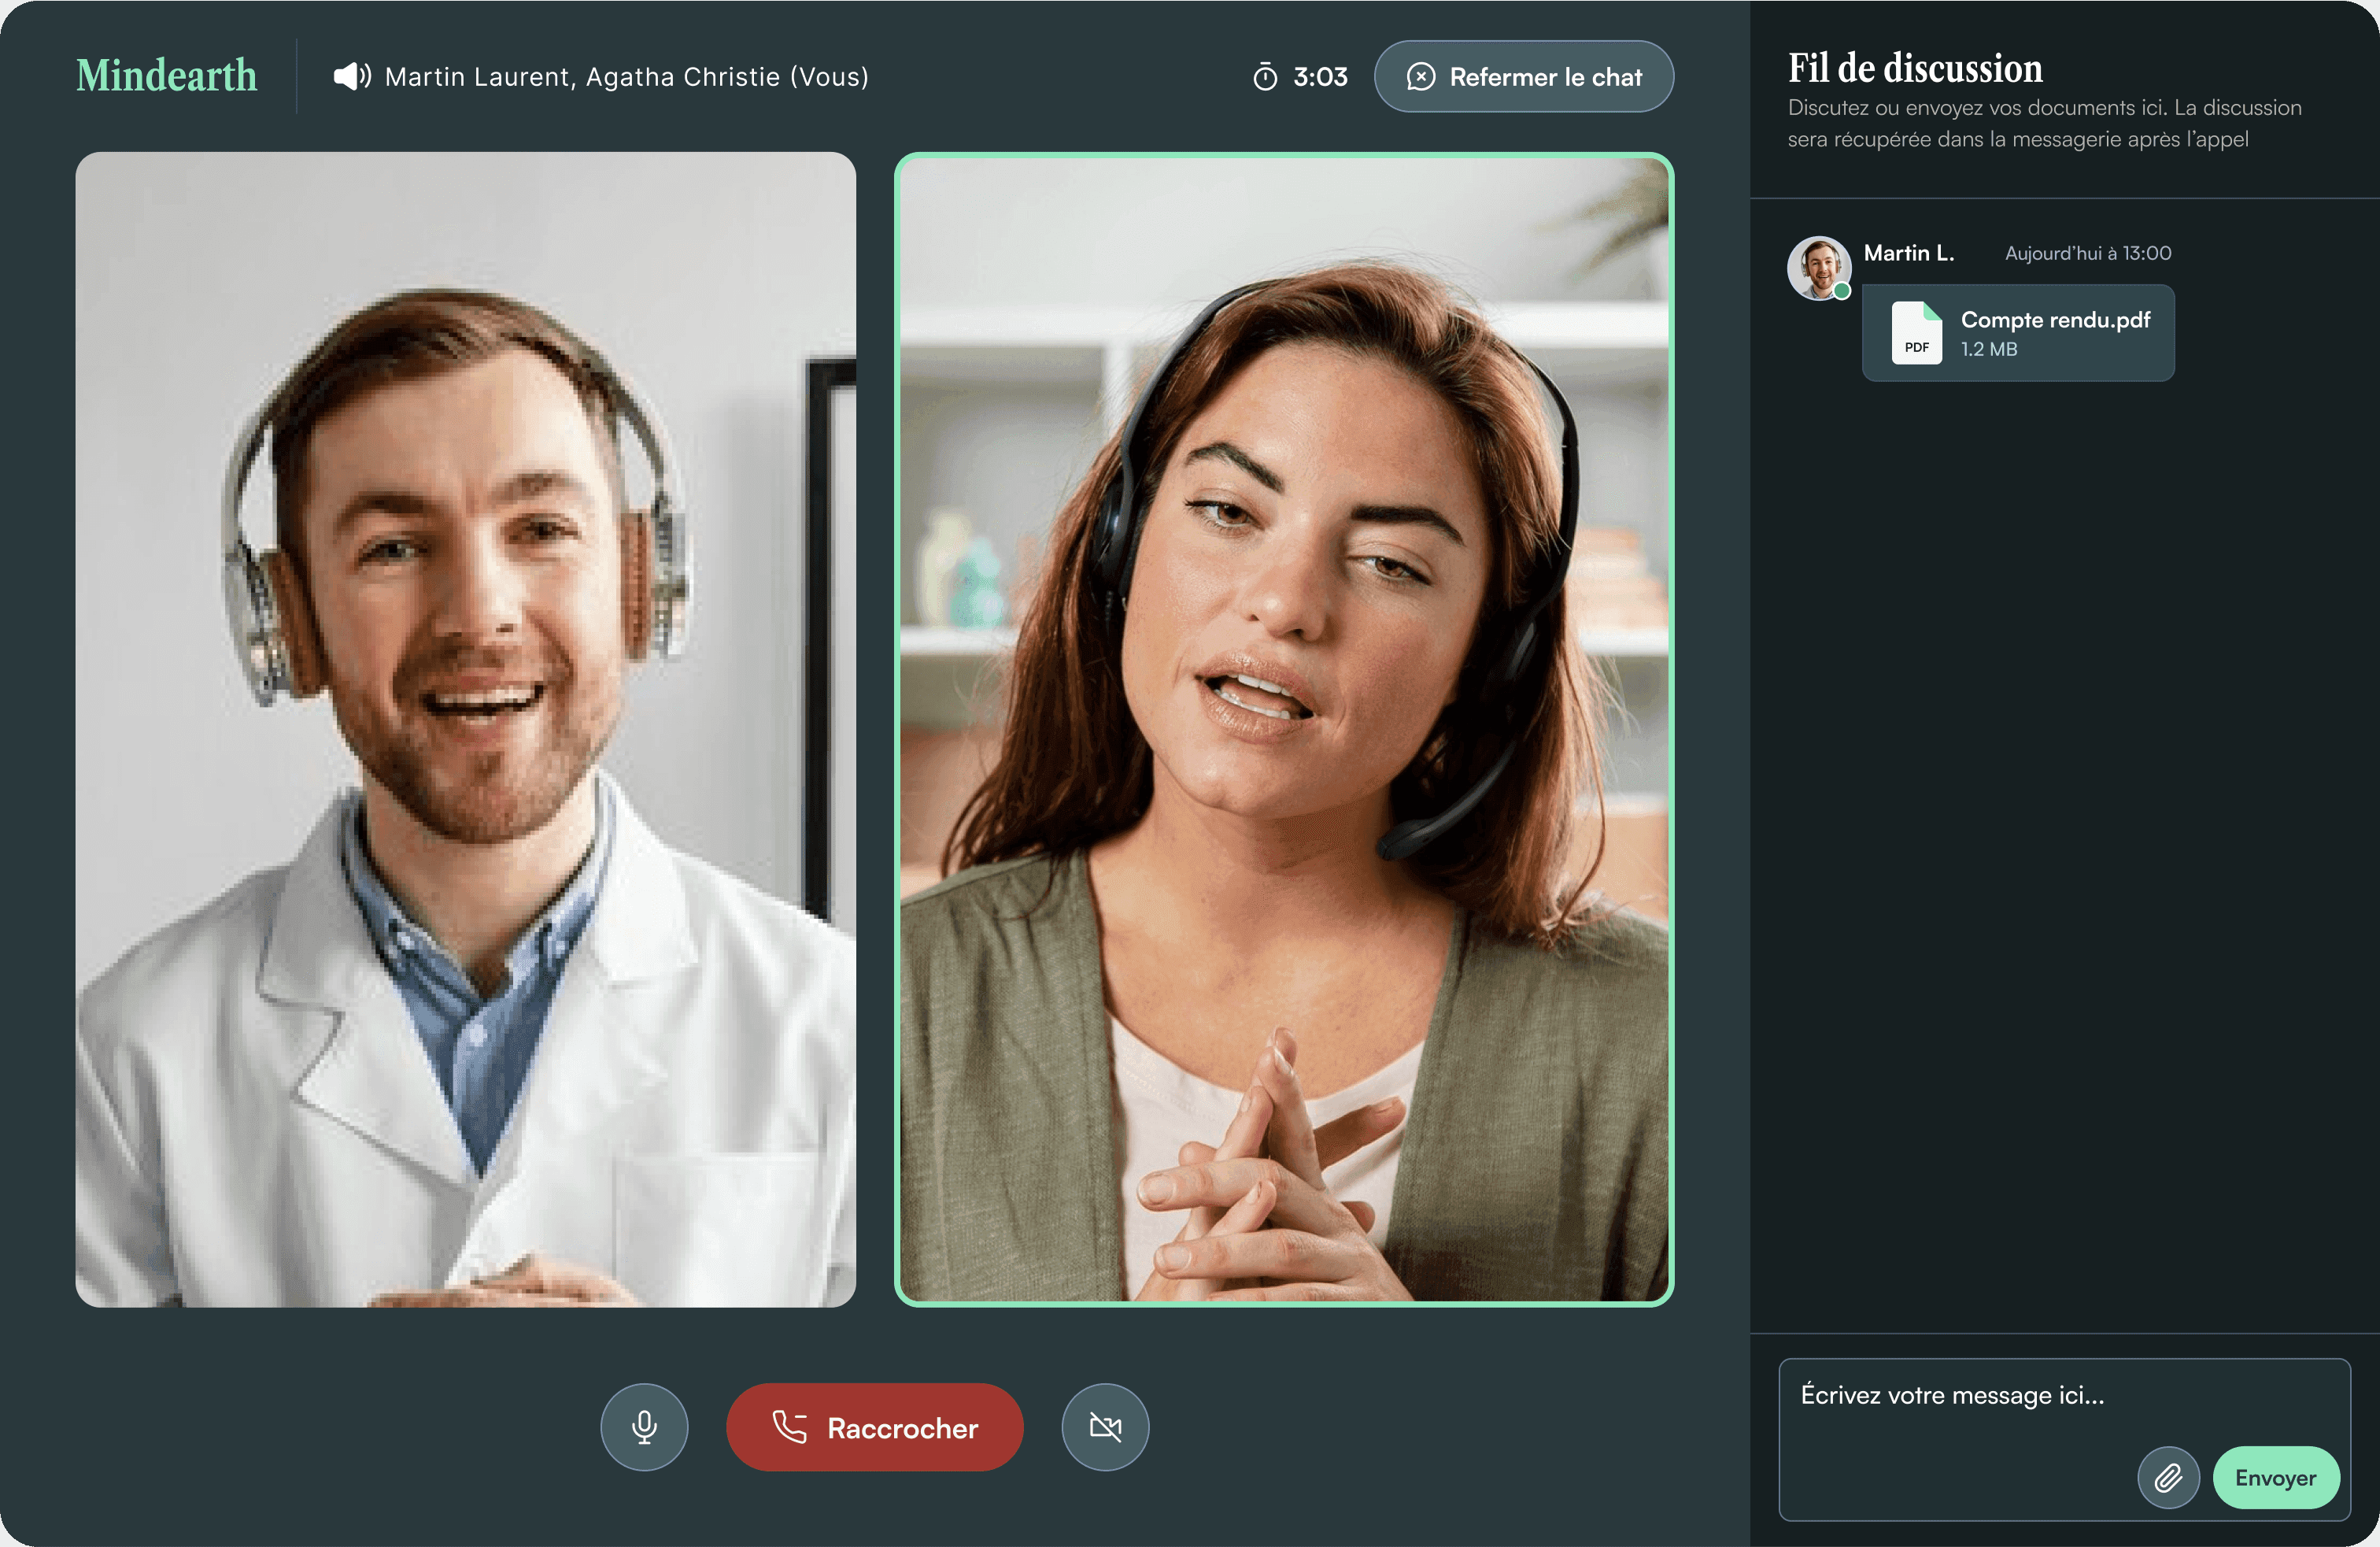Click the Mindearth logo
Image resolution: width=2380 pixels, height=1547 pixels.
coord(166,76)
